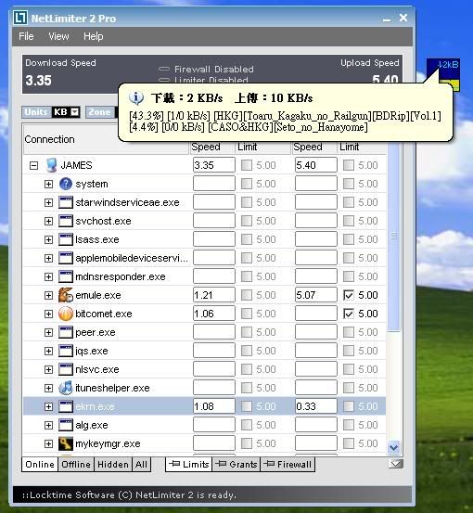The width and height of the screenshot is (473, 513).
Task: Expand the ekrn.exe connections
Action: (x=48, y=406)
